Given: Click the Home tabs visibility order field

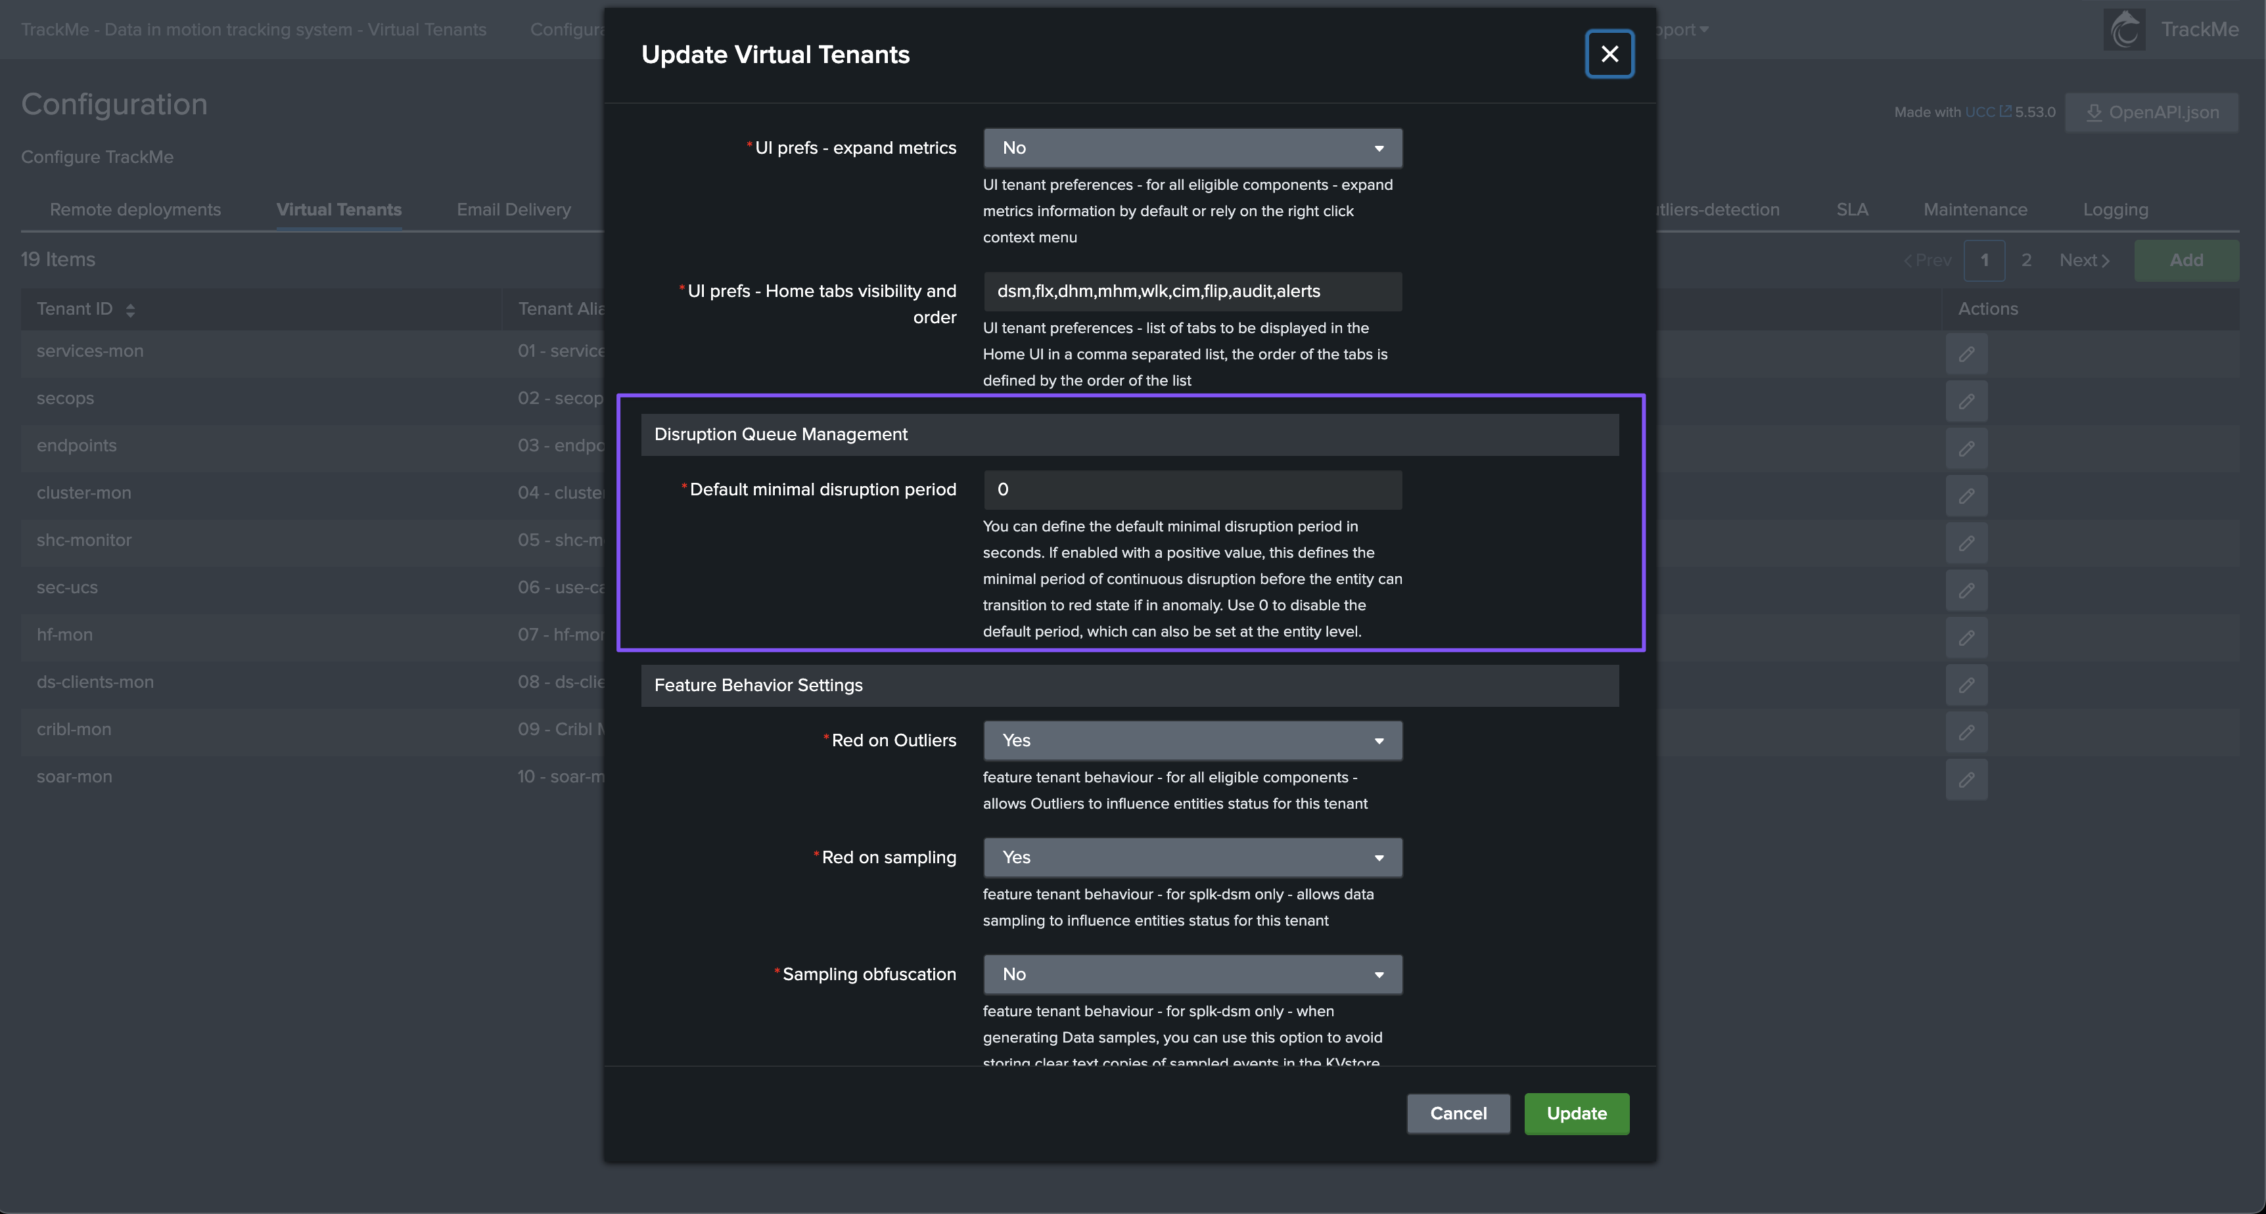Looking at the screenshot, I should tap(1192, 291).
